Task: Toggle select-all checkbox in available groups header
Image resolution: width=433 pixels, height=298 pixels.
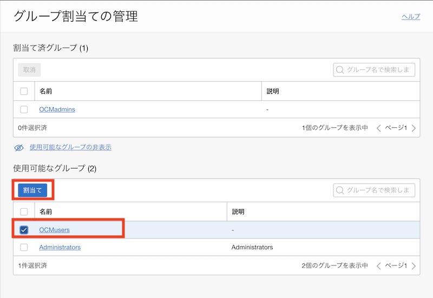Action: (24, 212)
